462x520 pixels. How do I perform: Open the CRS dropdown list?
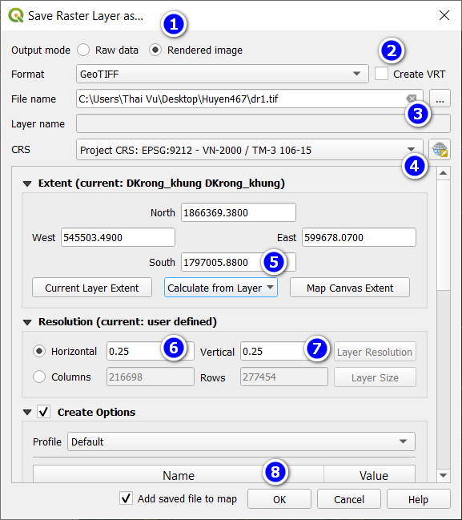pyautogui.click(x=250, y=150)
